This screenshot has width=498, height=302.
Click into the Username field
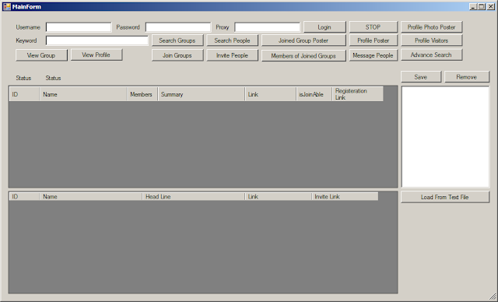[79, 27]
